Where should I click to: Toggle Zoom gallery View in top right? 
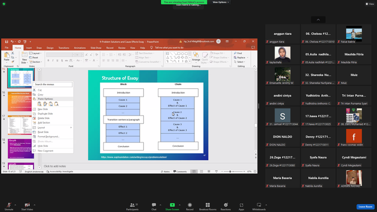[370, 4]
